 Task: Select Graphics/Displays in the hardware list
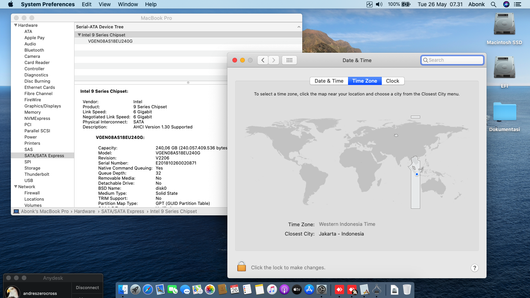pyautogui.click(x=43, y=106)
